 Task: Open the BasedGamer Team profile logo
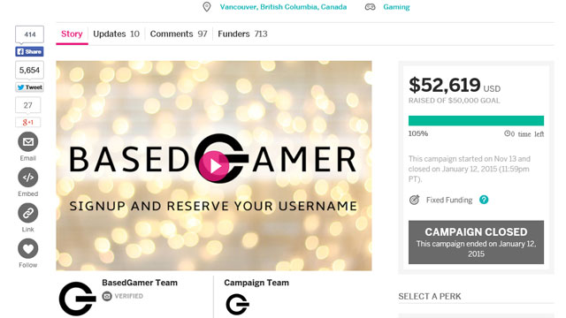pos(78,299)
